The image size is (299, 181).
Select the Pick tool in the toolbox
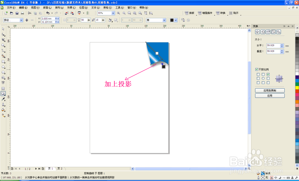(4, 28)
